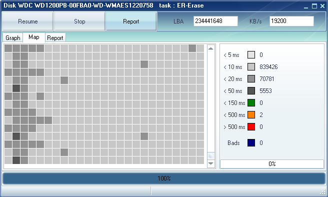Click the 839426 block count
Viewport: 328px width, 197px height.
pos(268,67)
